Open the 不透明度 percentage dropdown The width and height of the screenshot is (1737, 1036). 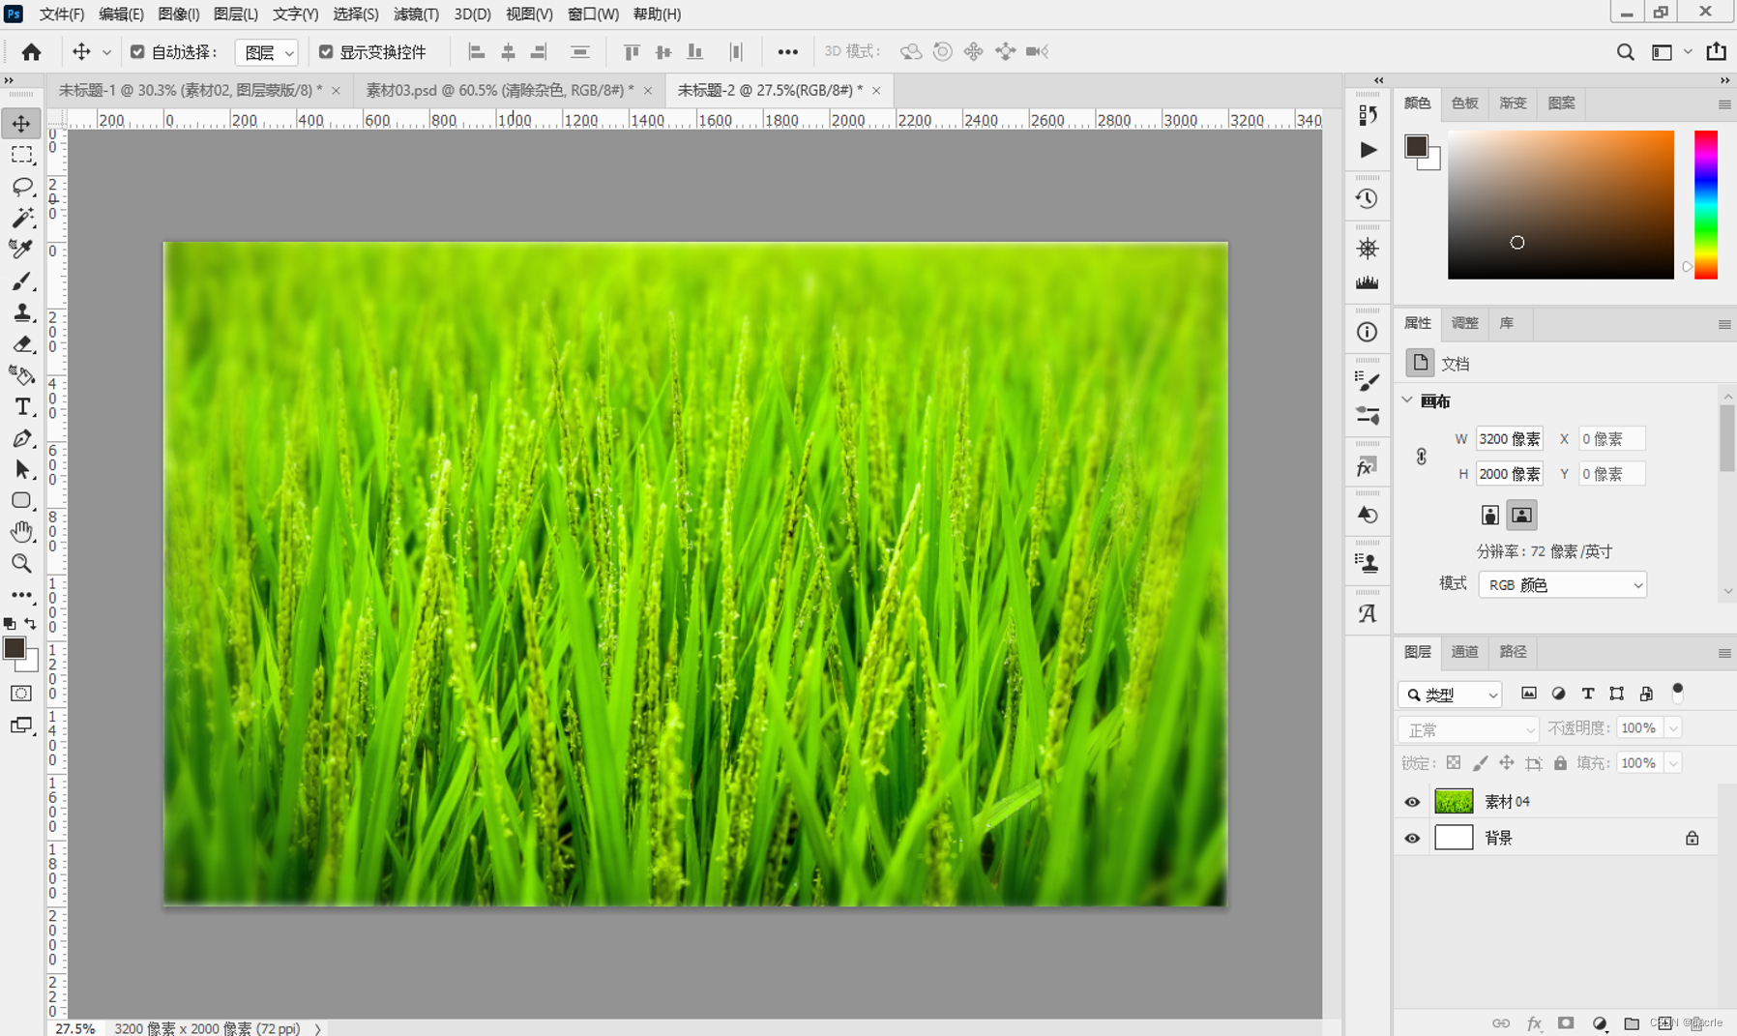click(1672, 728)
